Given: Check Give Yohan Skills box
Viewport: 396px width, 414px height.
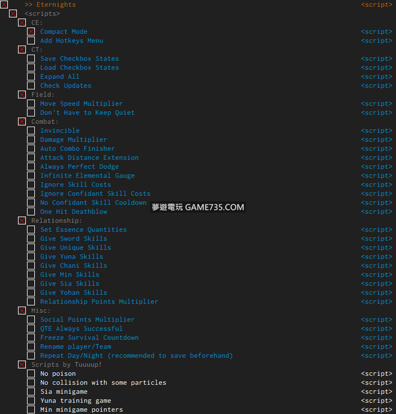Looking at the screenshot, I should coord(31,292).
